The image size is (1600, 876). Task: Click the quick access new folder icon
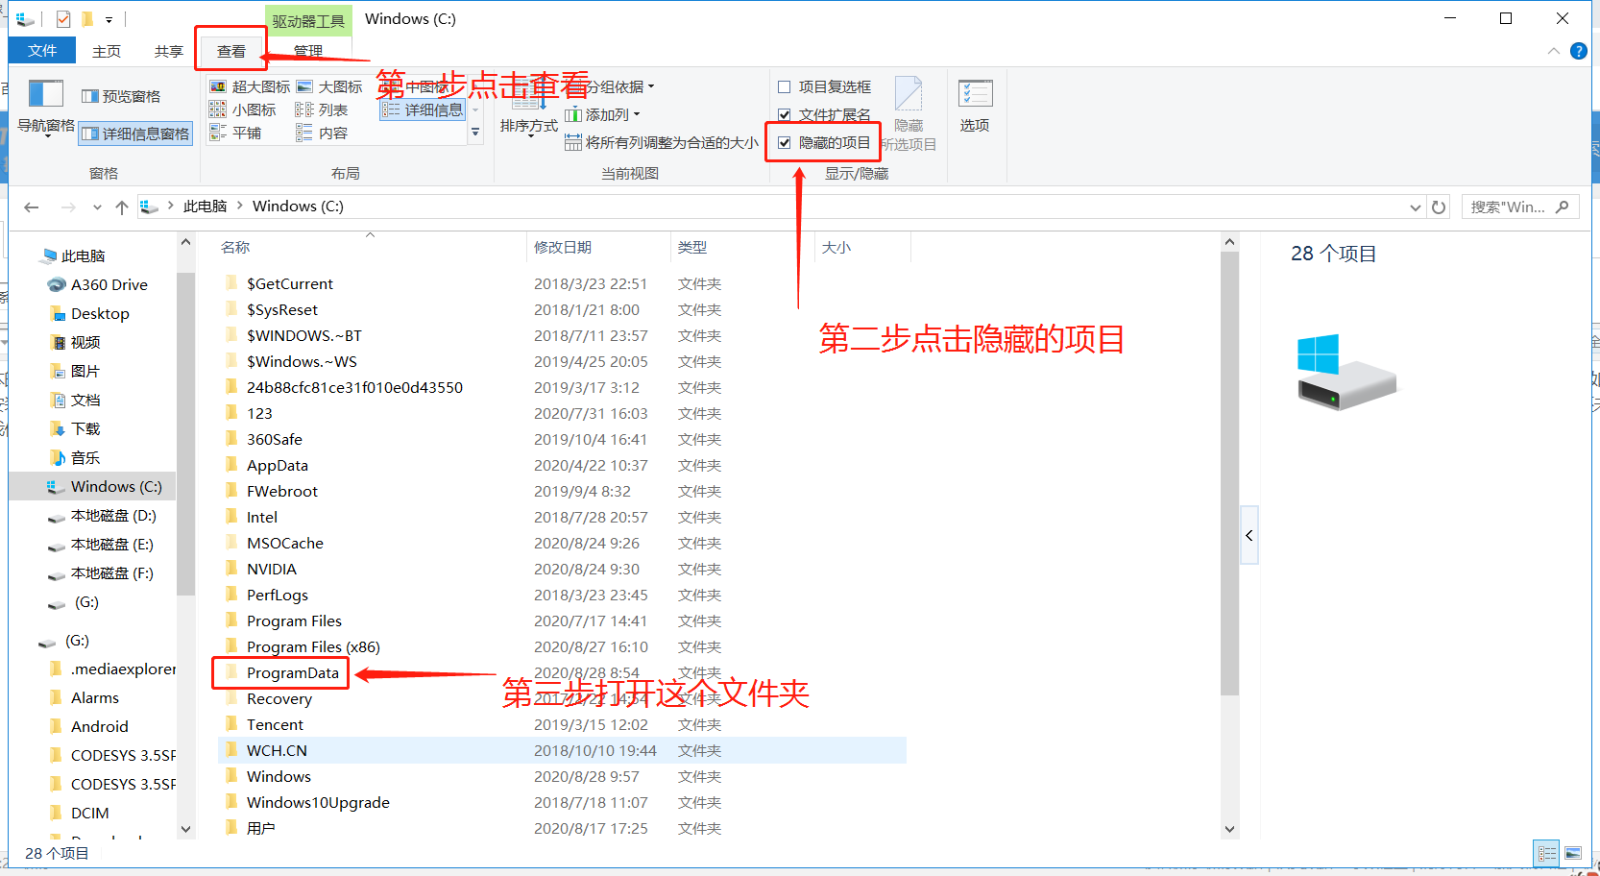87,19
